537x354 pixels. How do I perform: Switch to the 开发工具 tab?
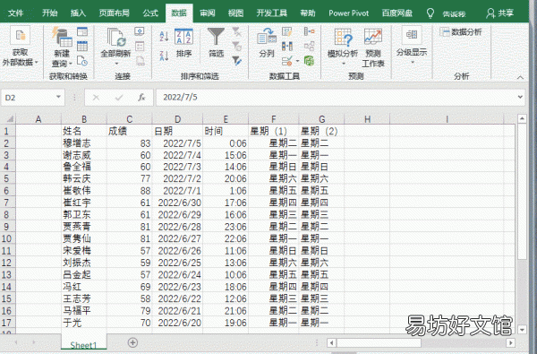271,13
